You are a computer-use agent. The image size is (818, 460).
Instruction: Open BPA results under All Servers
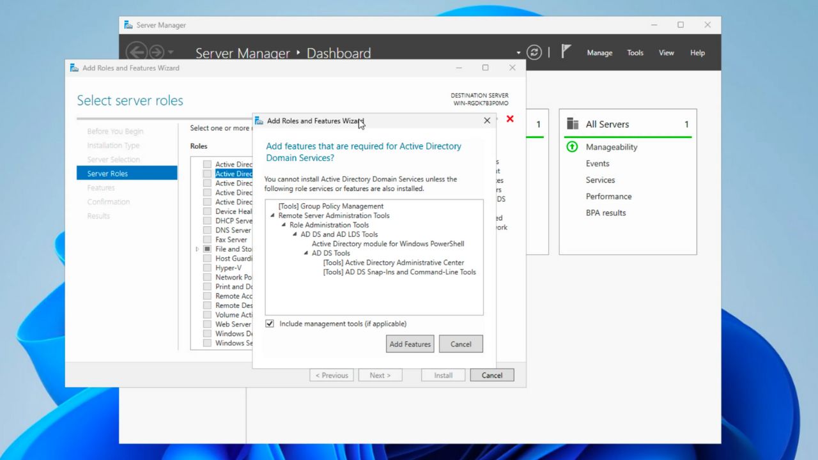click(x=606, y=213)
